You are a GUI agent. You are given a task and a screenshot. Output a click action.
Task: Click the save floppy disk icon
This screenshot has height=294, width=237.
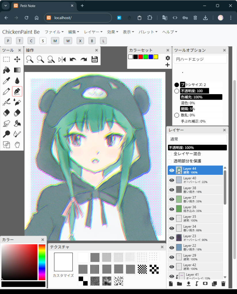click(95, 59)
